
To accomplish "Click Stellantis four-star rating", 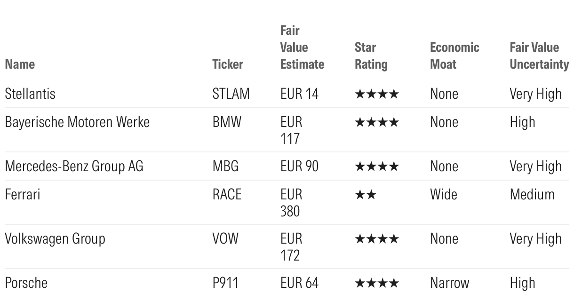I will tap(376, 94).
